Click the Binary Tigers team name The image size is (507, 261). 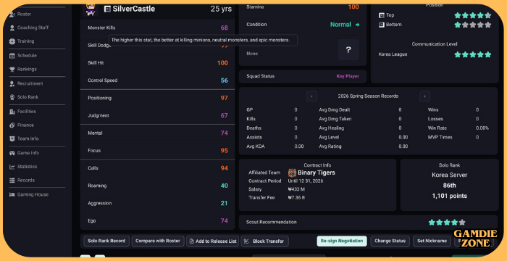click(317, 173)
